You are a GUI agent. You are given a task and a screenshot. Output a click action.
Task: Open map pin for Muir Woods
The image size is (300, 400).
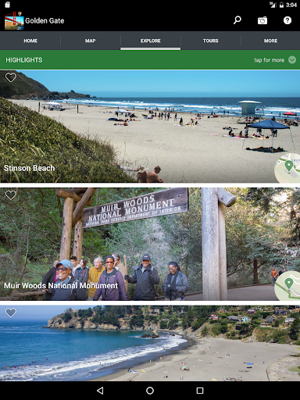pos(287,285)
